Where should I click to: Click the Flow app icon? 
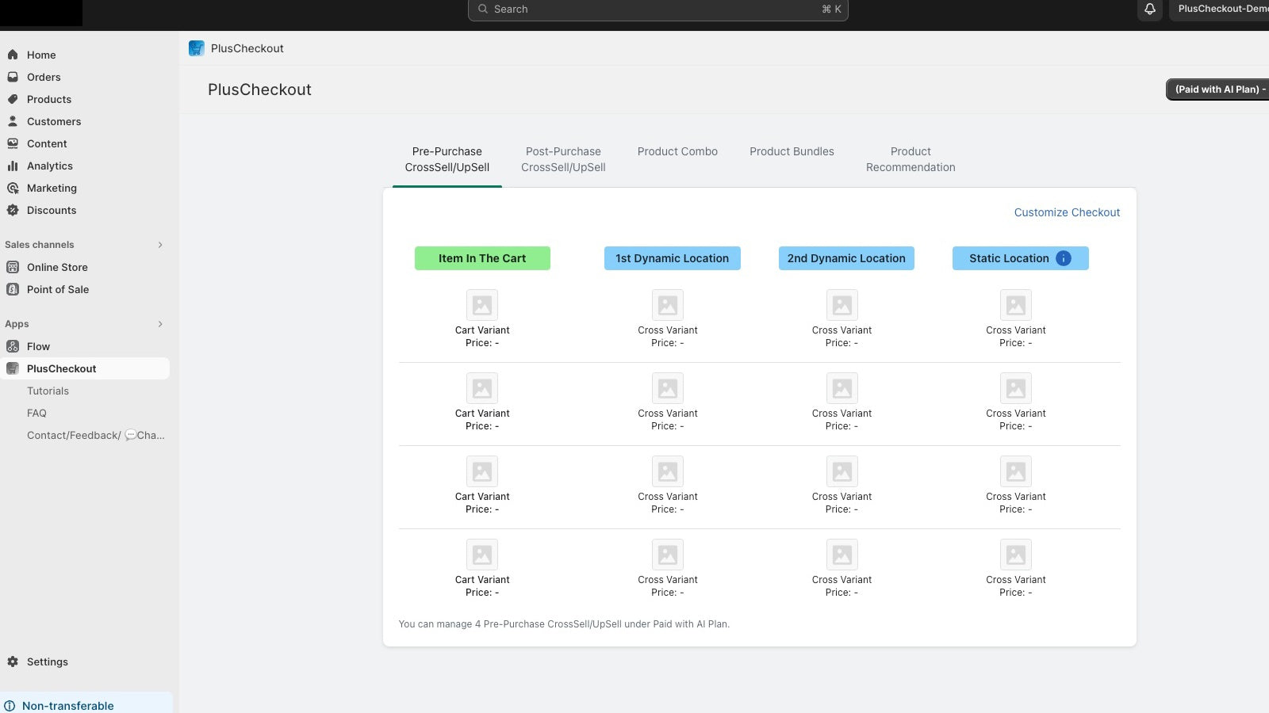(13, 346)
